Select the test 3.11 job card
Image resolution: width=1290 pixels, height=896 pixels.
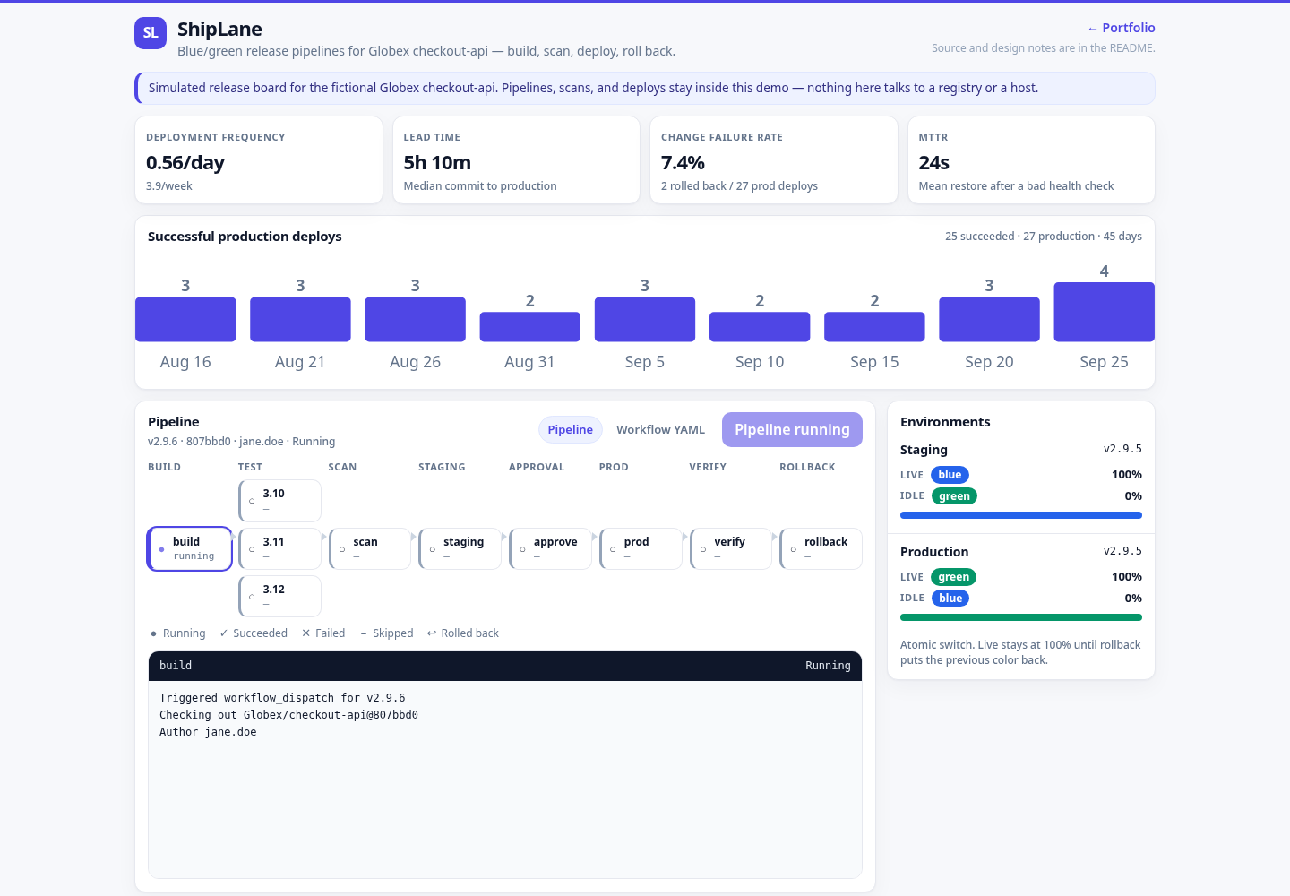279,548
